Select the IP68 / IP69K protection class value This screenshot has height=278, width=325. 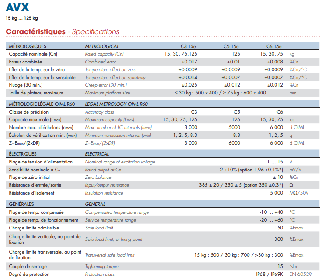(269, 274)
